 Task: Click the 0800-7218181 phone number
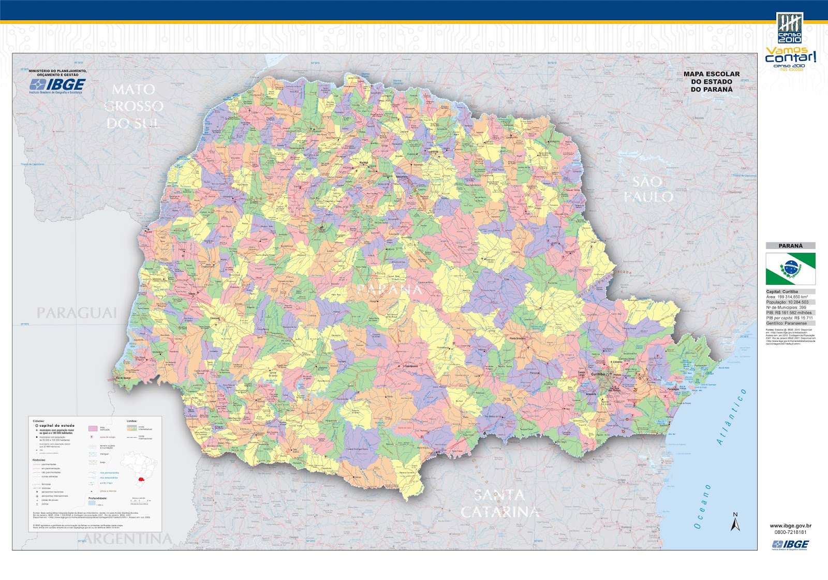[x=790, y=533]
